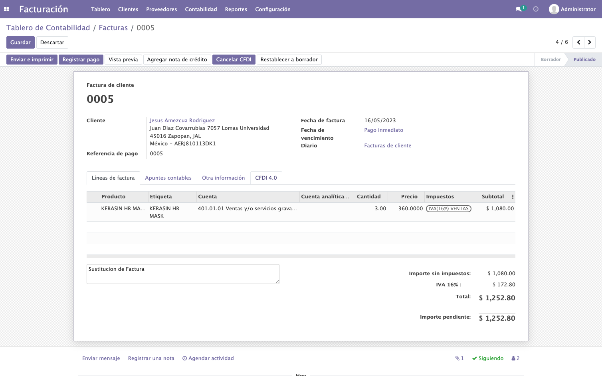This screenshot has height=376, width=602.
Task: Click the invoice date 16/05/2023
Action: point(380,120)
